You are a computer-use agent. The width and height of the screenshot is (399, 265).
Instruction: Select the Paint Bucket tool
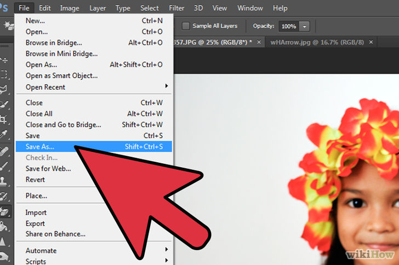point(3,226)
